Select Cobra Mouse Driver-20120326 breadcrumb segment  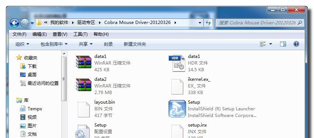(137, 23)
